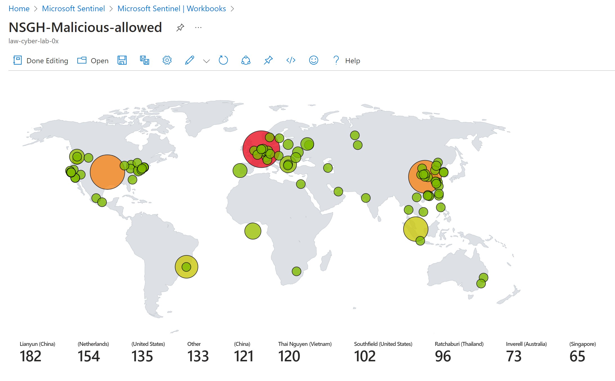
Task: Open the Advanced Editor code icon
Action: [x=291, y=60]
